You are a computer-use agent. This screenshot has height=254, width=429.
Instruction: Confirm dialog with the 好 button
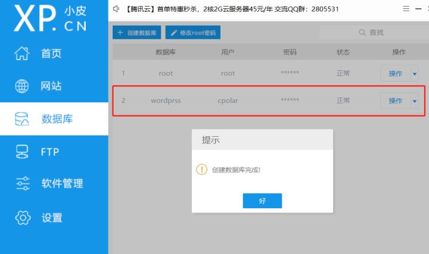coord(262,200)
